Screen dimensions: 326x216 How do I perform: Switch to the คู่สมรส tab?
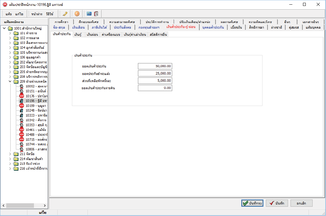(x=294, y=27)
